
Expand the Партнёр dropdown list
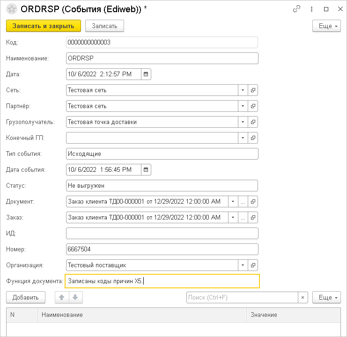click(x=243, y=106)
